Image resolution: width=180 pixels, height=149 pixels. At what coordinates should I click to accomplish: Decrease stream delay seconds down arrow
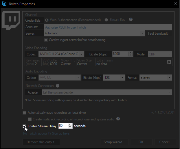click(70, 127)
